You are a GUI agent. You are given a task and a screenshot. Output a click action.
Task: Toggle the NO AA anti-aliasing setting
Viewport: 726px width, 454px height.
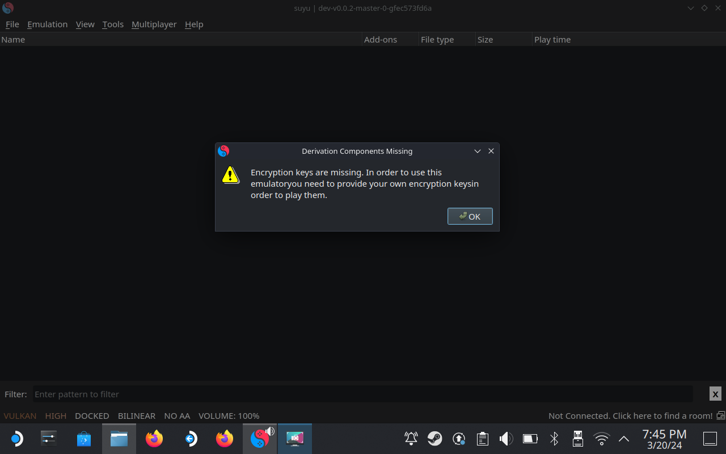click(x=177, y=416)
